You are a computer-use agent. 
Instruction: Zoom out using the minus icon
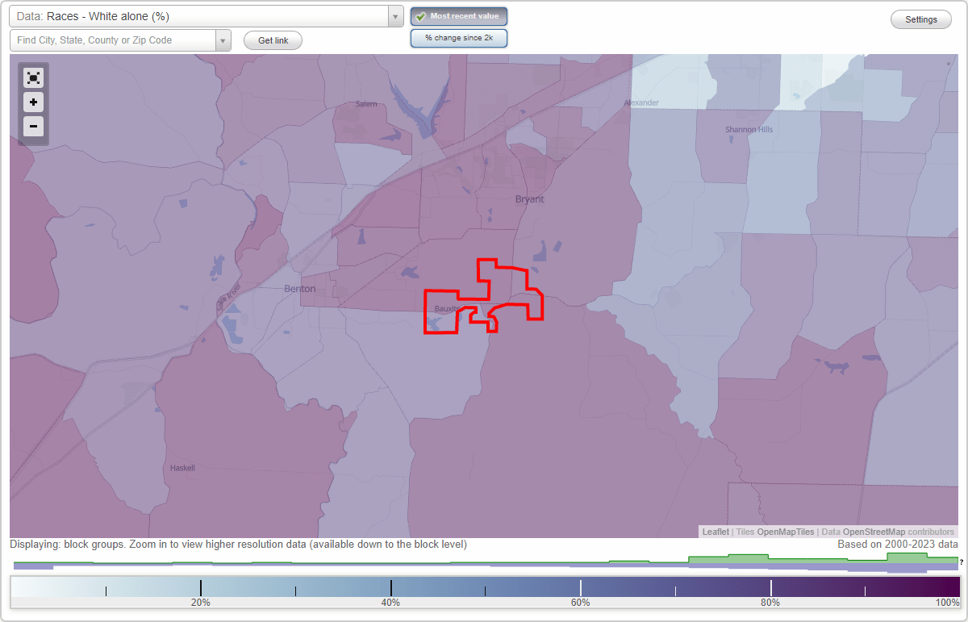click(33, 127)
